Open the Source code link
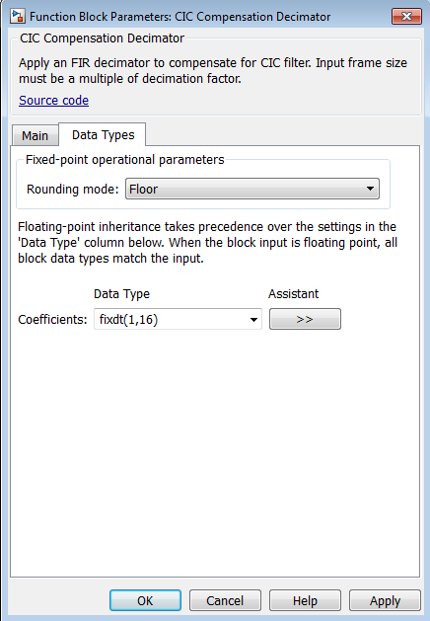 (x=54, y=100)
